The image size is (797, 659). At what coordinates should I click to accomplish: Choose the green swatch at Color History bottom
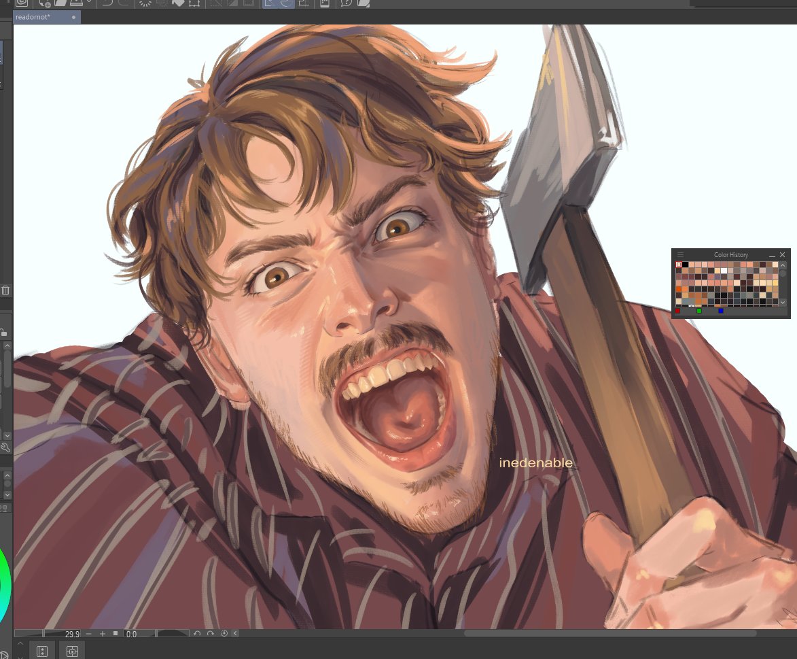[699, 310]
